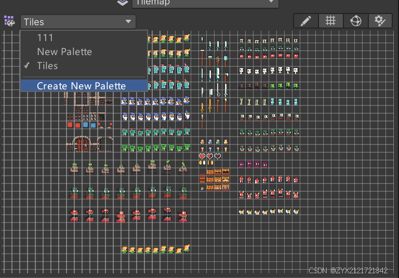This screenshot has width=399, height=278.
Task: Select the checked Tiles palette entry
Action: [x=84, y=65]
